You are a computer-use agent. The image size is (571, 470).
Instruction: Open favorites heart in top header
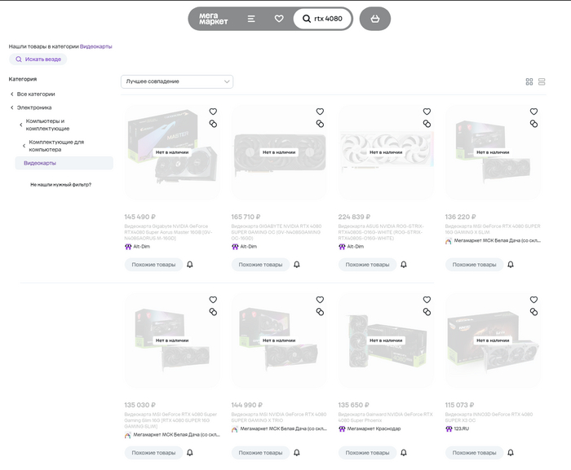(279, 19)
